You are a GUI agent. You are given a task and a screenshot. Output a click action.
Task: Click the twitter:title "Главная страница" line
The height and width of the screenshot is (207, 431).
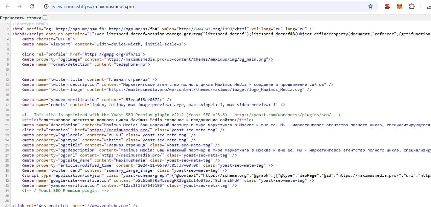(x=89, y=79)
